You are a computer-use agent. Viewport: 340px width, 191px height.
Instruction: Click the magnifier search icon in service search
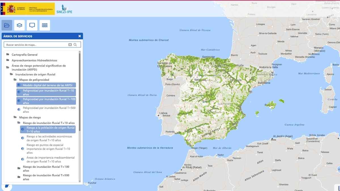pyautogui.click(x=75, y=45)
